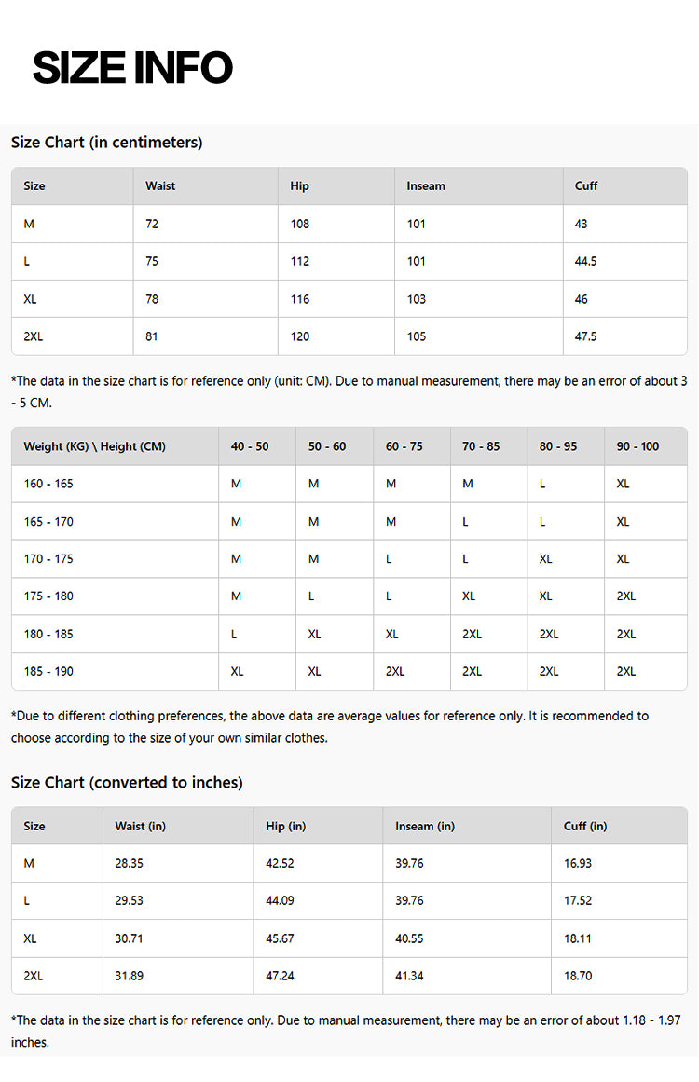Select the hip value 47.24 cell

click(280, 976)
